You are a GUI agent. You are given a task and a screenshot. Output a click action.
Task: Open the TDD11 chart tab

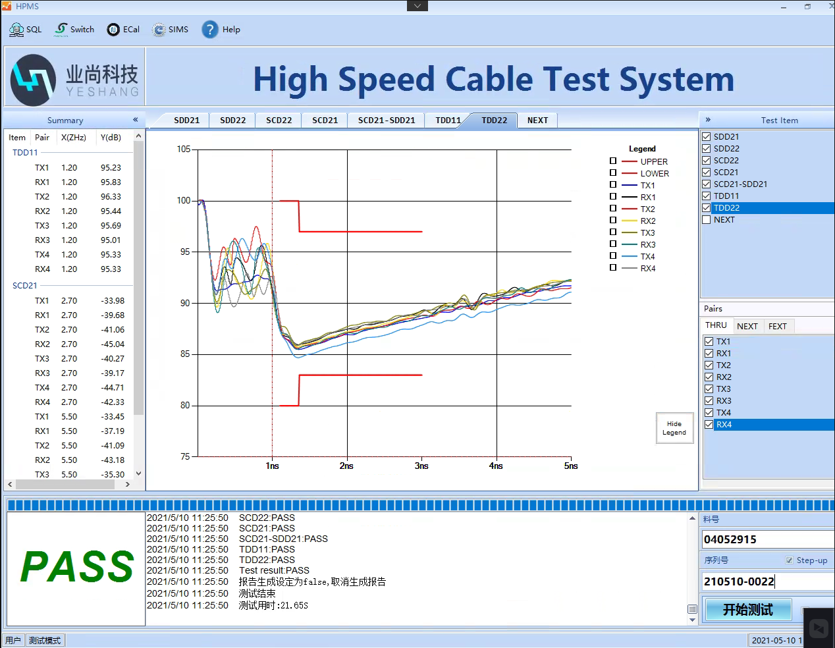coord(448,121)
